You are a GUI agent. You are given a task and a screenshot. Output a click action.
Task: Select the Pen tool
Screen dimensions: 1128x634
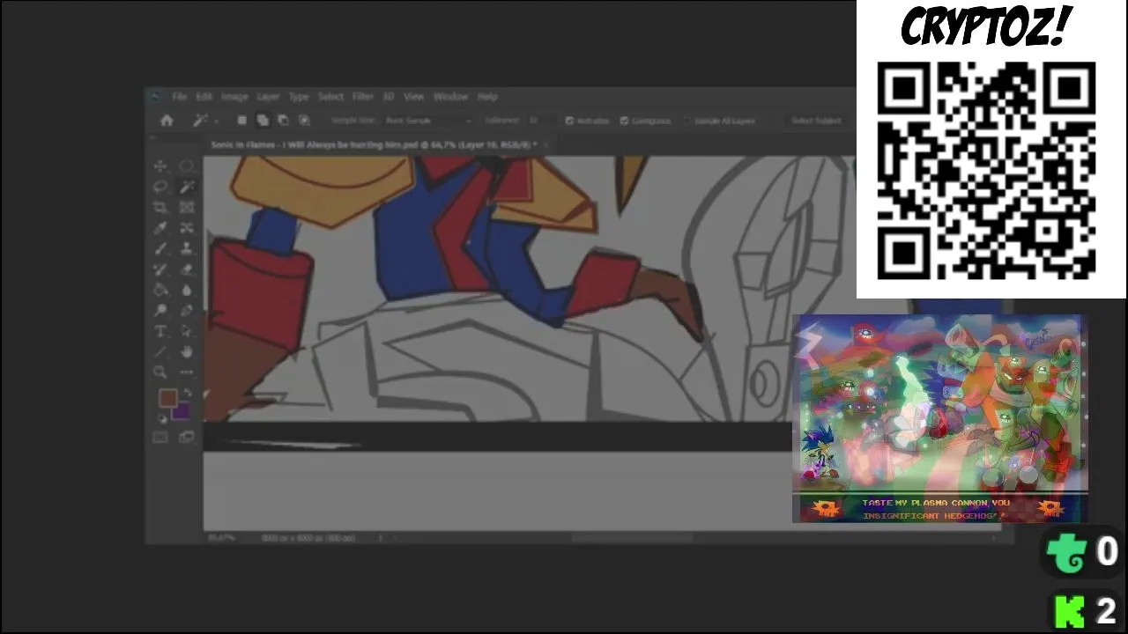pyautogui.click(x=187, y=311)
